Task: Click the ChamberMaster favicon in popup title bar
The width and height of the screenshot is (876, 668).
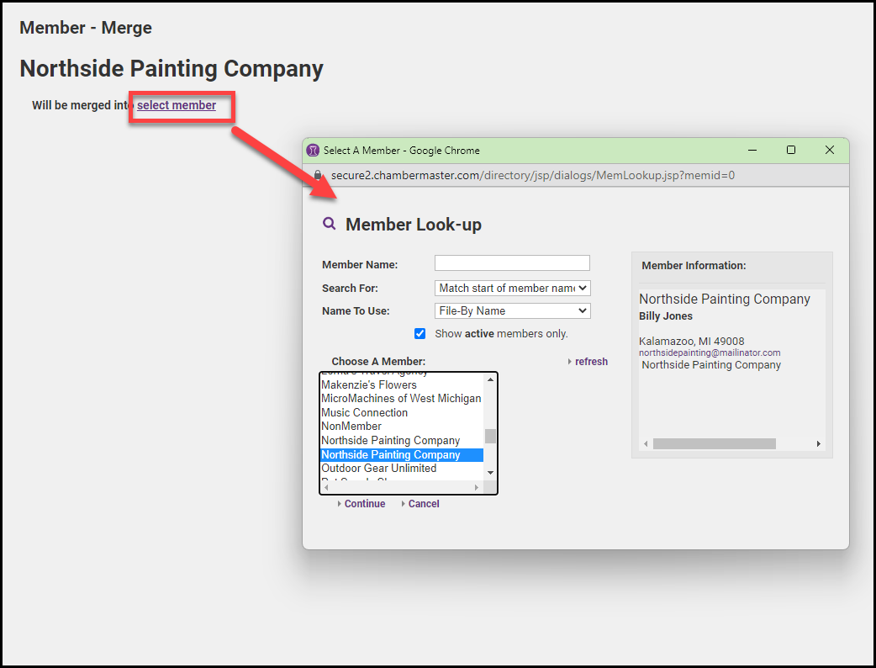Action: [314, 150]
